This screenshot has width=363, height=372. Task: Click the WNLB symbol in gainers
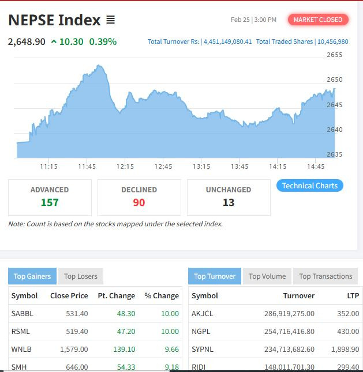pos(21,350)
